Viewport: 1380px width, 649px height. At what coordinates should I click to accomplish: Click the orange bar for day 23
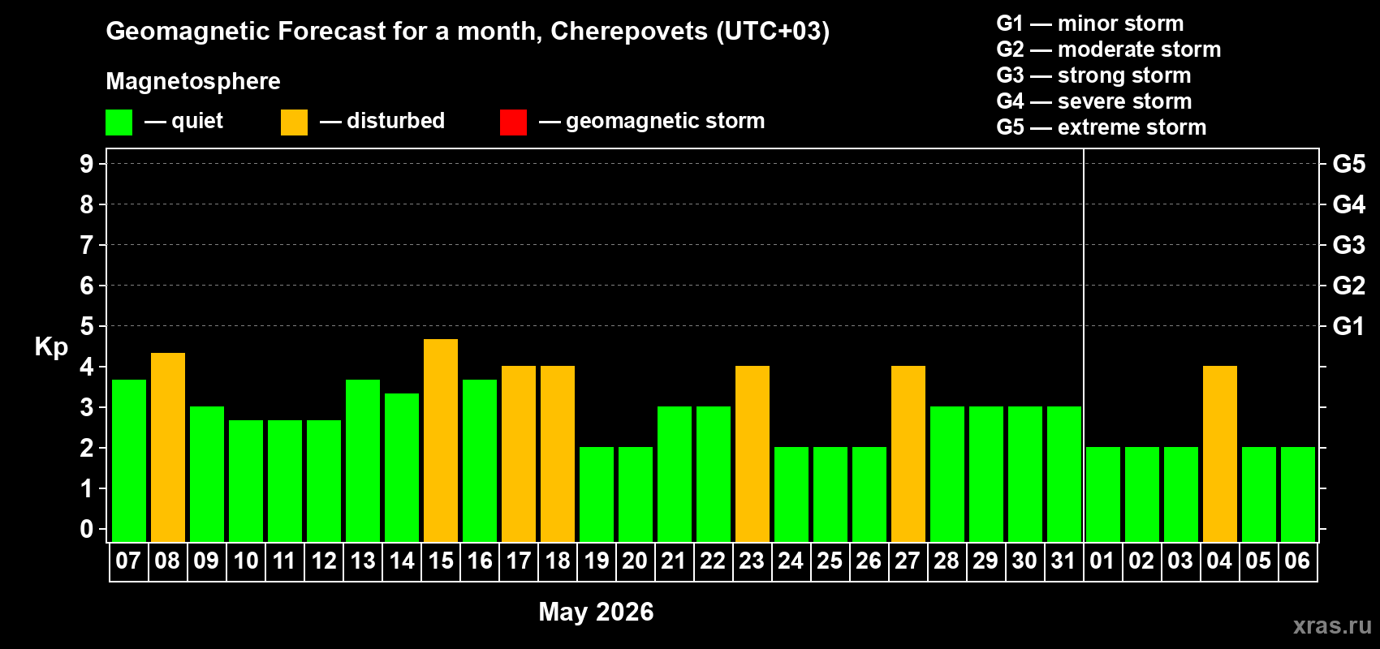(x=753, y=454)
